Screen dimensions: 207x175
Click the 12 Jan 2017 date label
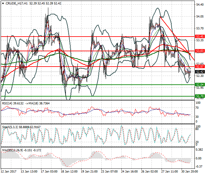tap(8, 172)
